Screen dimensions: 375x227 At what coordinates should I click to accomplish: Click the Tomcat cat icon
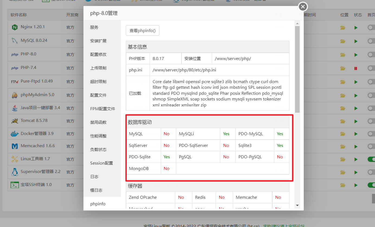[x=15, y=121]
